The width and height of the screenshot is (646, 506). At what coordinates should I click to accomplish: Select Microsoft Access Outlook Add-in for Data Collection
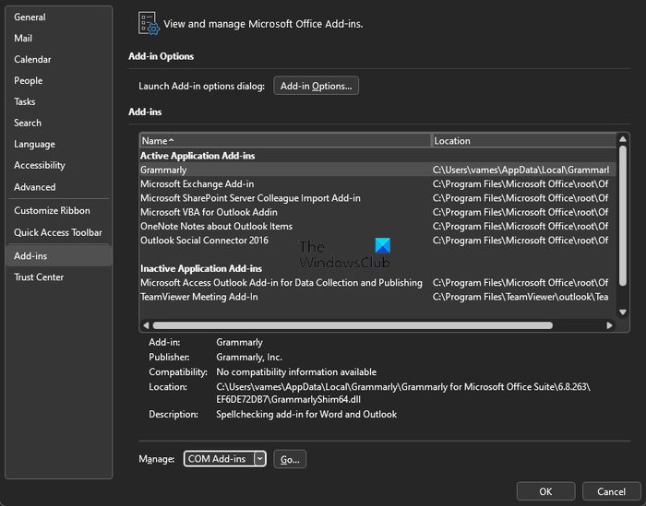click(x=377, y=283)
